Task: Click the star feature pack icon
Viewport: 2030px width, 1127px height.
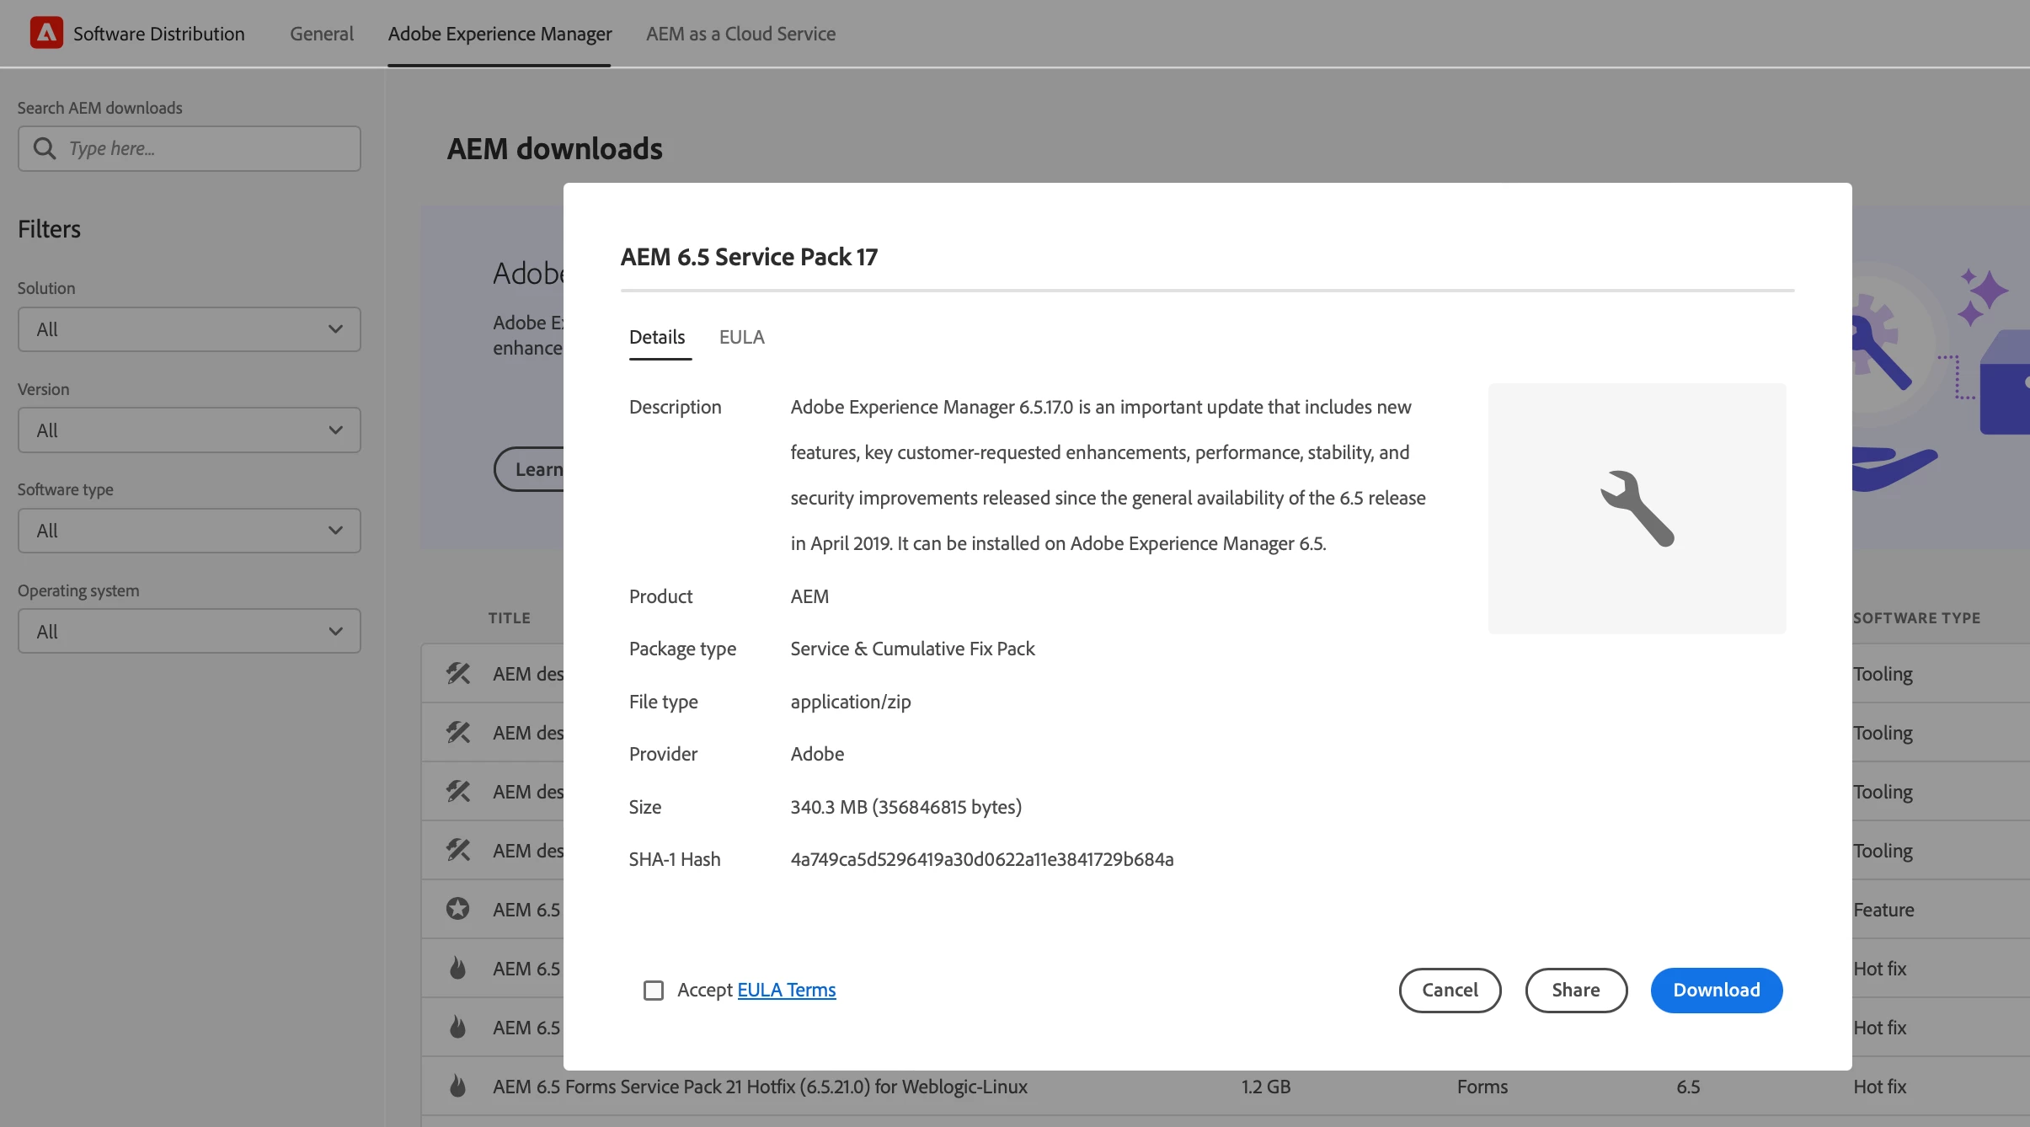Action: point(457,909)
